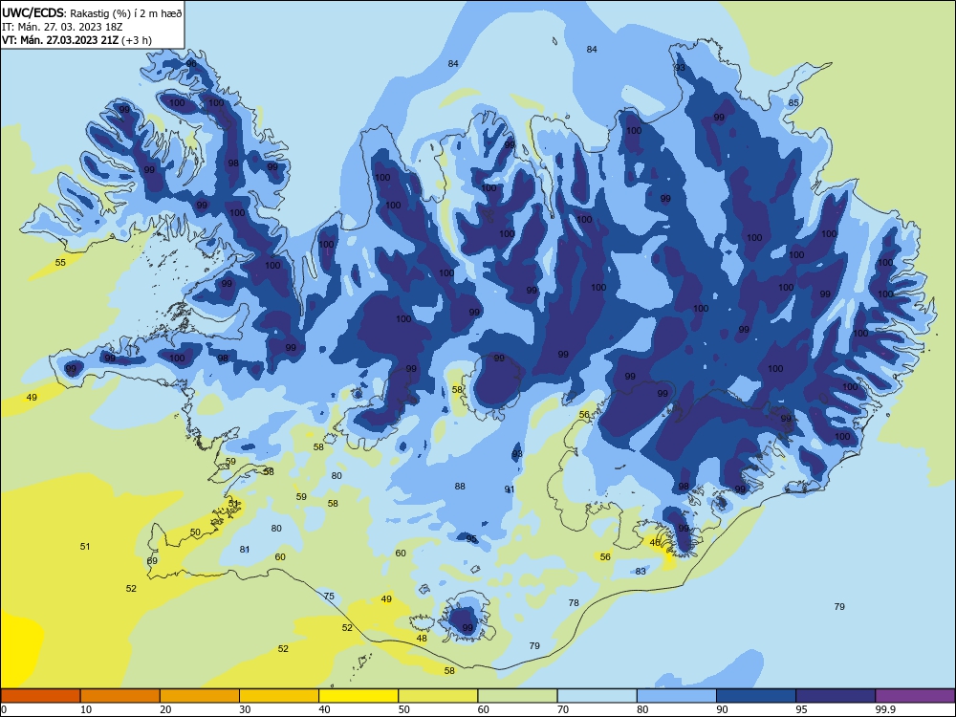Image resolution: width=956 pixels, height=717 pixels.
Task: Click the '78' humidity value on the map
Action: point(574,603)
